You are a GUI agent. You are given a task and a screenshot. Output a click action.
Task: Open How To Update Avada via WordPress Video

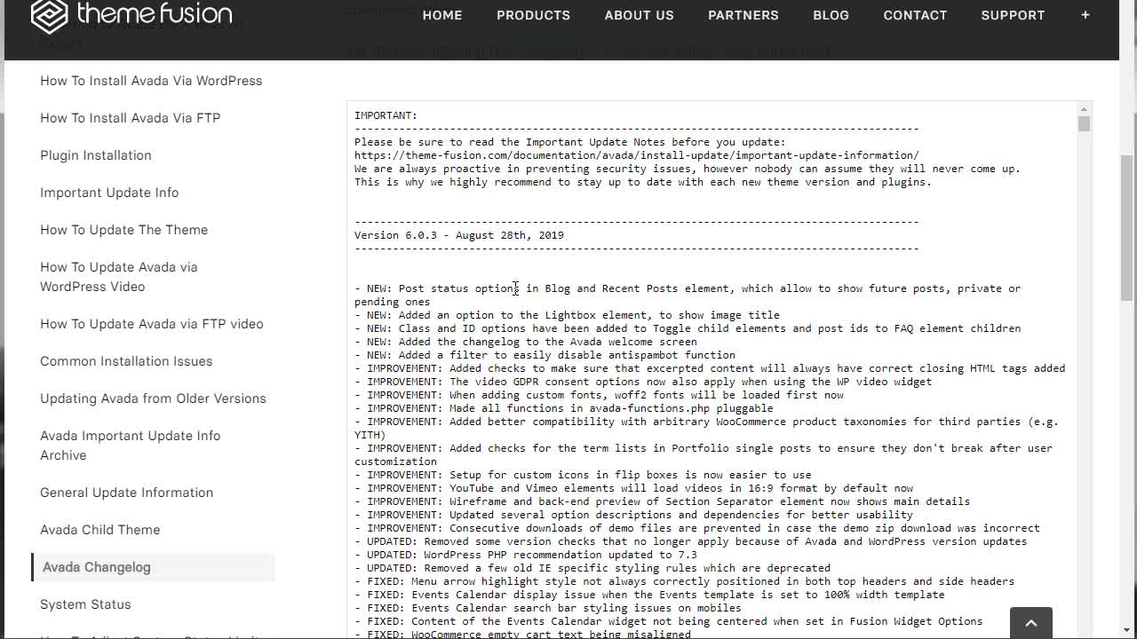119,277
